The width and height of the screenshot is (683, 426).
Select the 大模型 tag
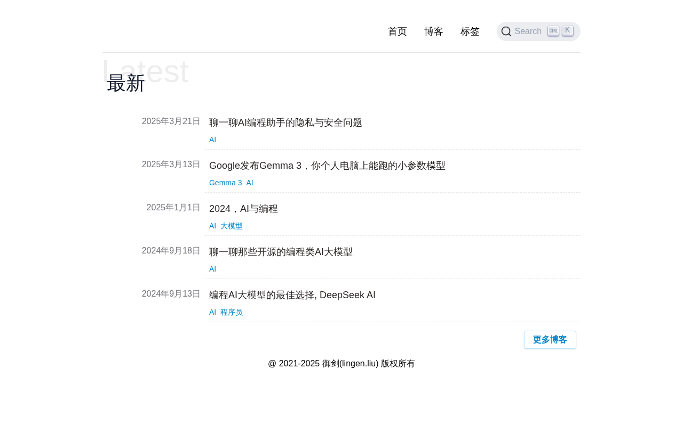pyautogui.click(x=232, y=226)
